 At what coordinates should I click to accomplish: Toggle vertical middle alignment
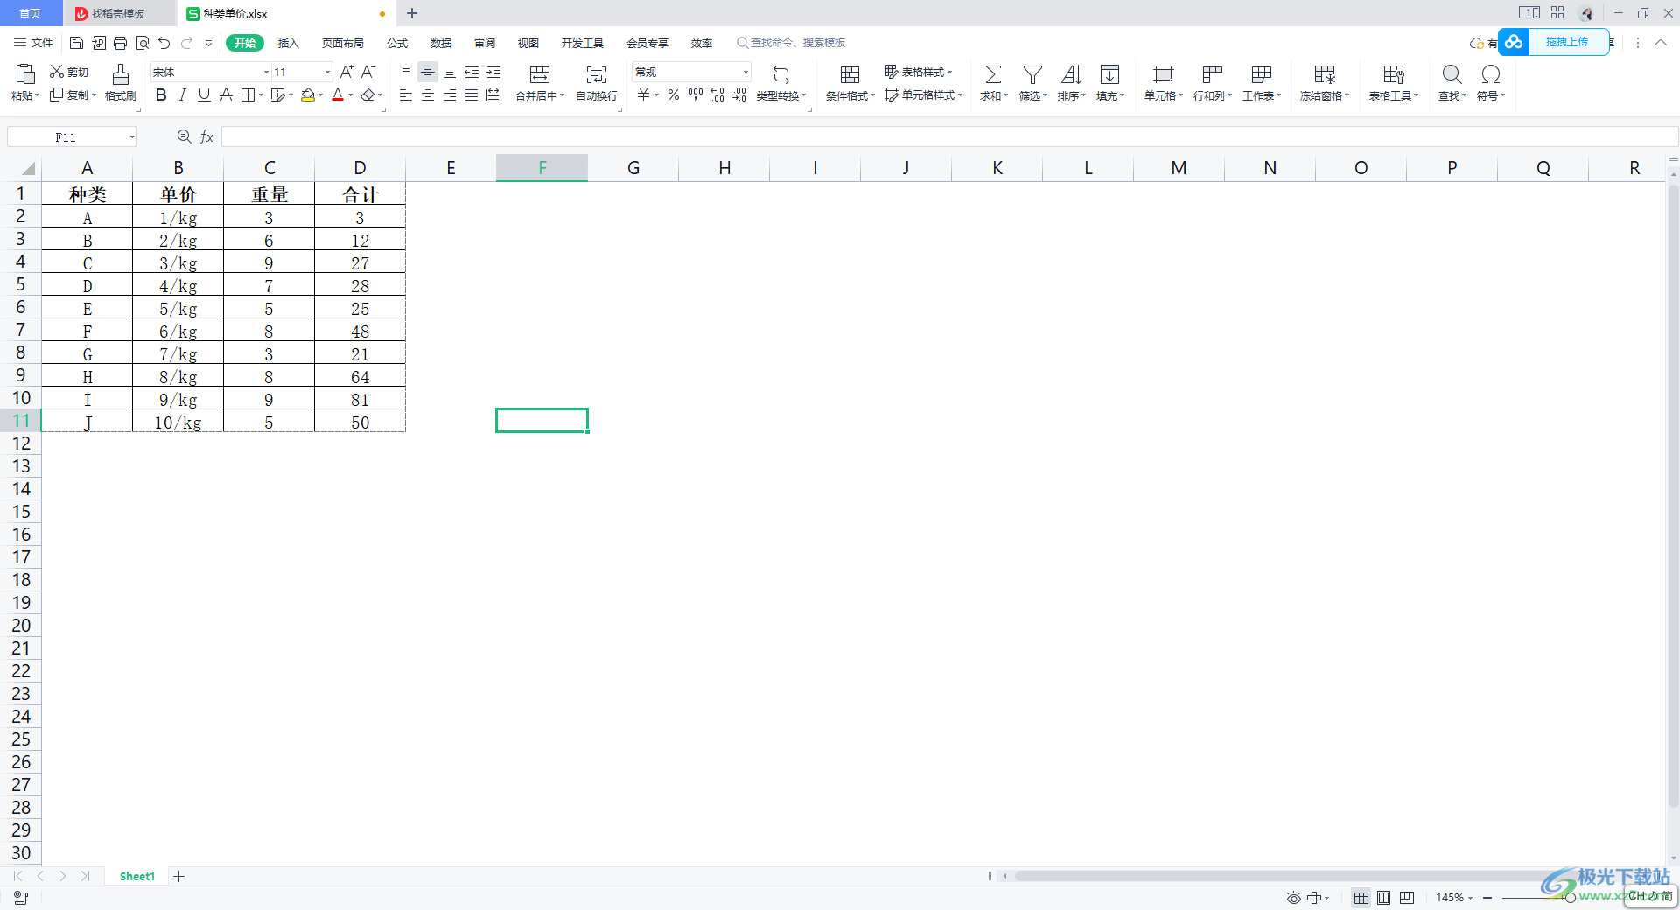pos(428,72)
